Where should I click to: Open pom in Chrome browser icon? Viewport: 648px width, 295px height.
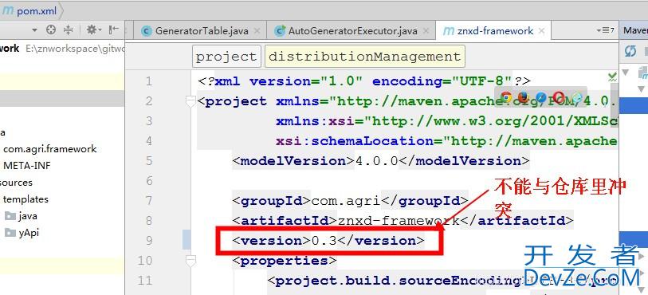pos(506,97)
